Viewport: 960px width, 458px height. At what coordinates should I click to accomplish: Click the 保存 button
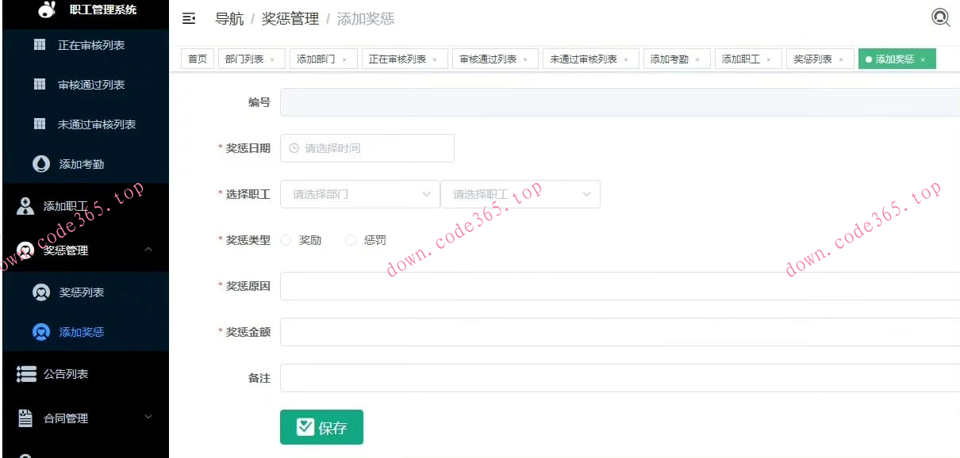[x=321, y=426]
